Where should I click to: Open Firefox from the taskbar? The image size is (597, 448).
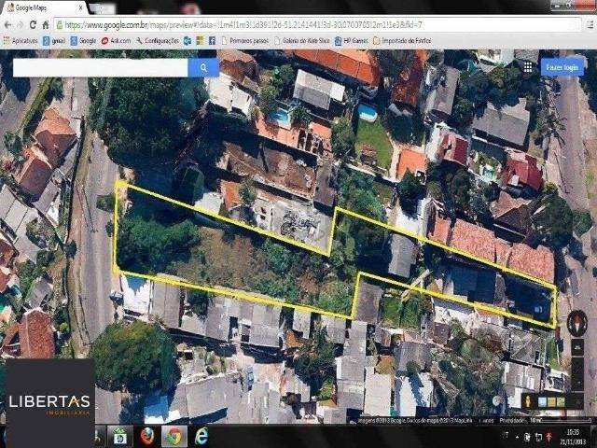(146, 436)
